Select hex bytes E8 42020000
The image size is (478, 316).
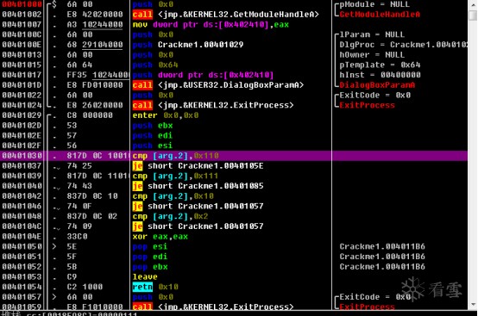tap(95, 15)
